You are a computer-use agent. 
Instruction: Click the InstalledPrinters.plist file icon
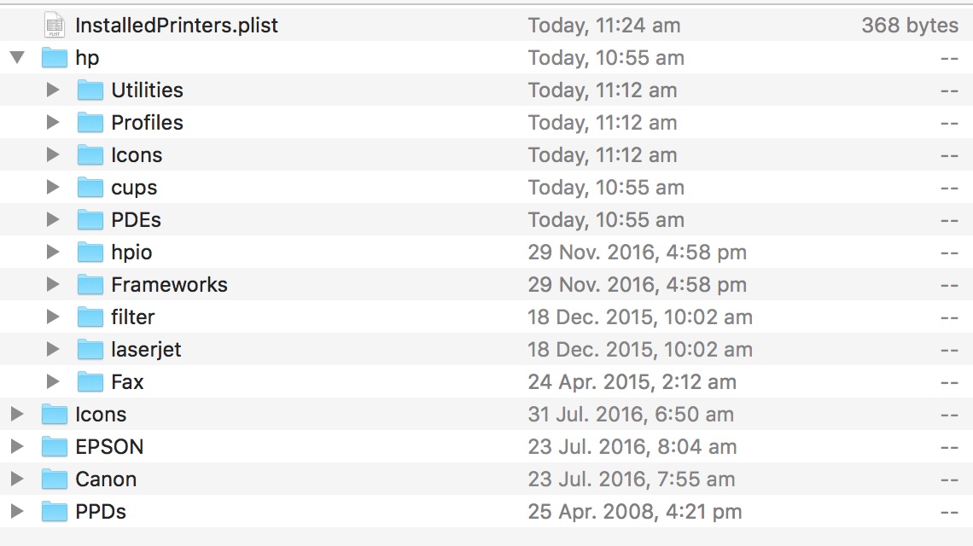pyautogui.click(x=55, y=25)
